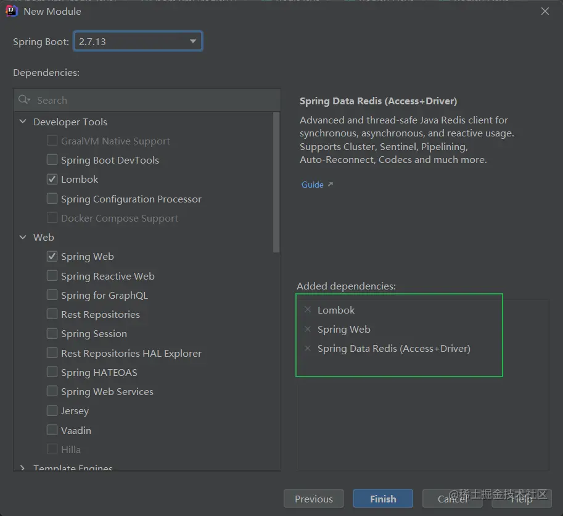Select Developer Tools category label
563x516 pixels.
[x=70, y=122]
